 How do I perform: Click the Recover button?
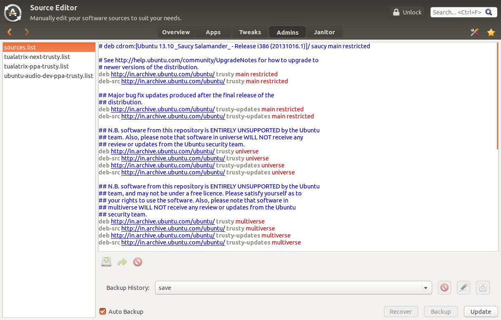point(401,311)
